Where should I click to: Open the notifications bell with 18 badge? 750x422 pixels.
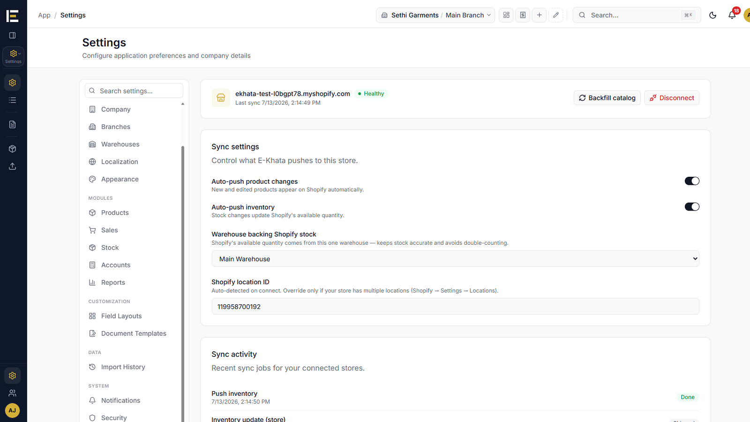click(x=733, y=14)
